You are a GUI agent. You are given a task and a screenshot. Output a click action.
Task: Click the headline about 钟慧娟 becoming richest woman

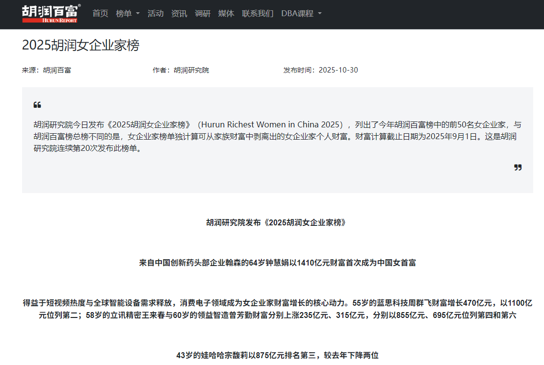[277, 263]
